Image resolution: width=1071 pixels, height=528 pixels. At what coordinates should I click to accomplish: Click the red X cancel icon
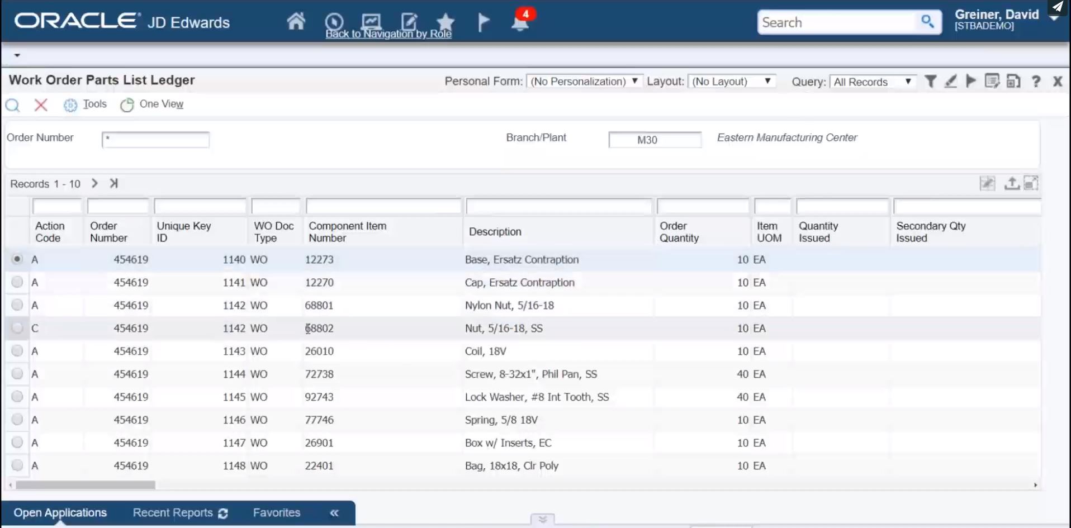click(x=40, y=105)
